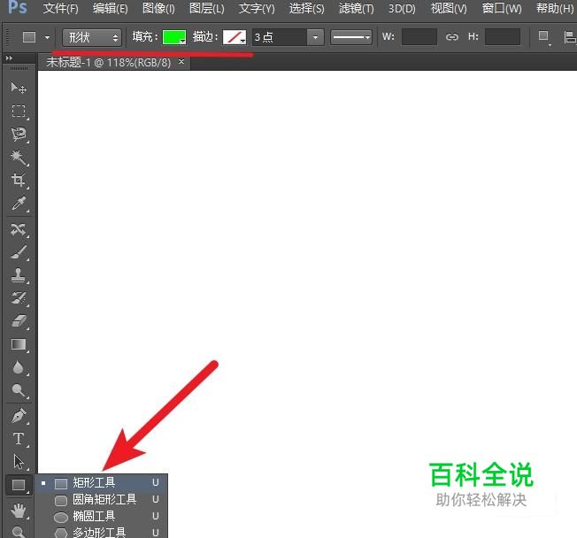Toggle the link between width and height
This screenshot has height=538, width=577.
tap(452, 37)
